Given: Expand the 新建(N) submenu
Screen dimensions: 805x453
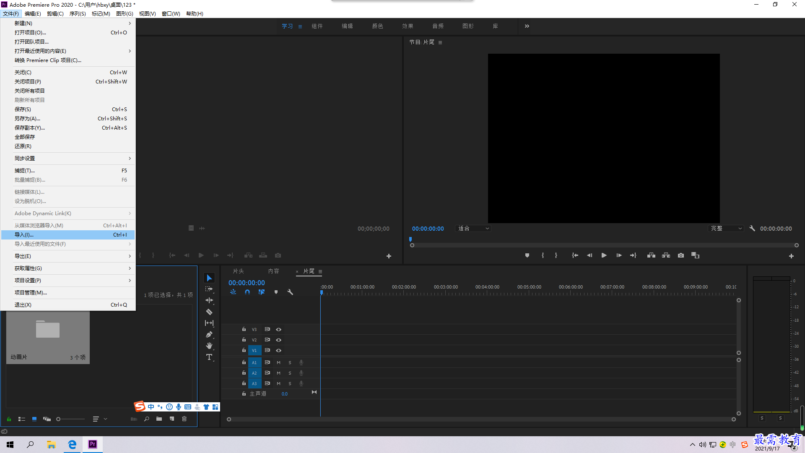Looking at the screenshot, I should pos(68,23).
